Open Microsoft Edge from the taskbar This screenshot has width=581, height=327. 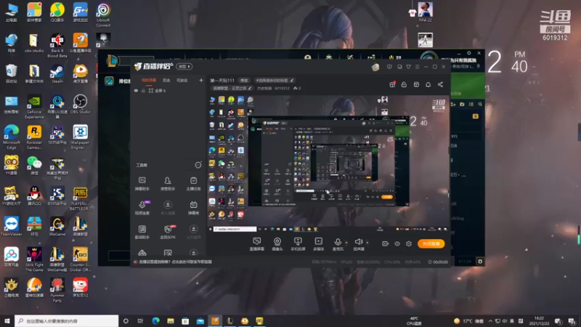click(x=155, y=321)
